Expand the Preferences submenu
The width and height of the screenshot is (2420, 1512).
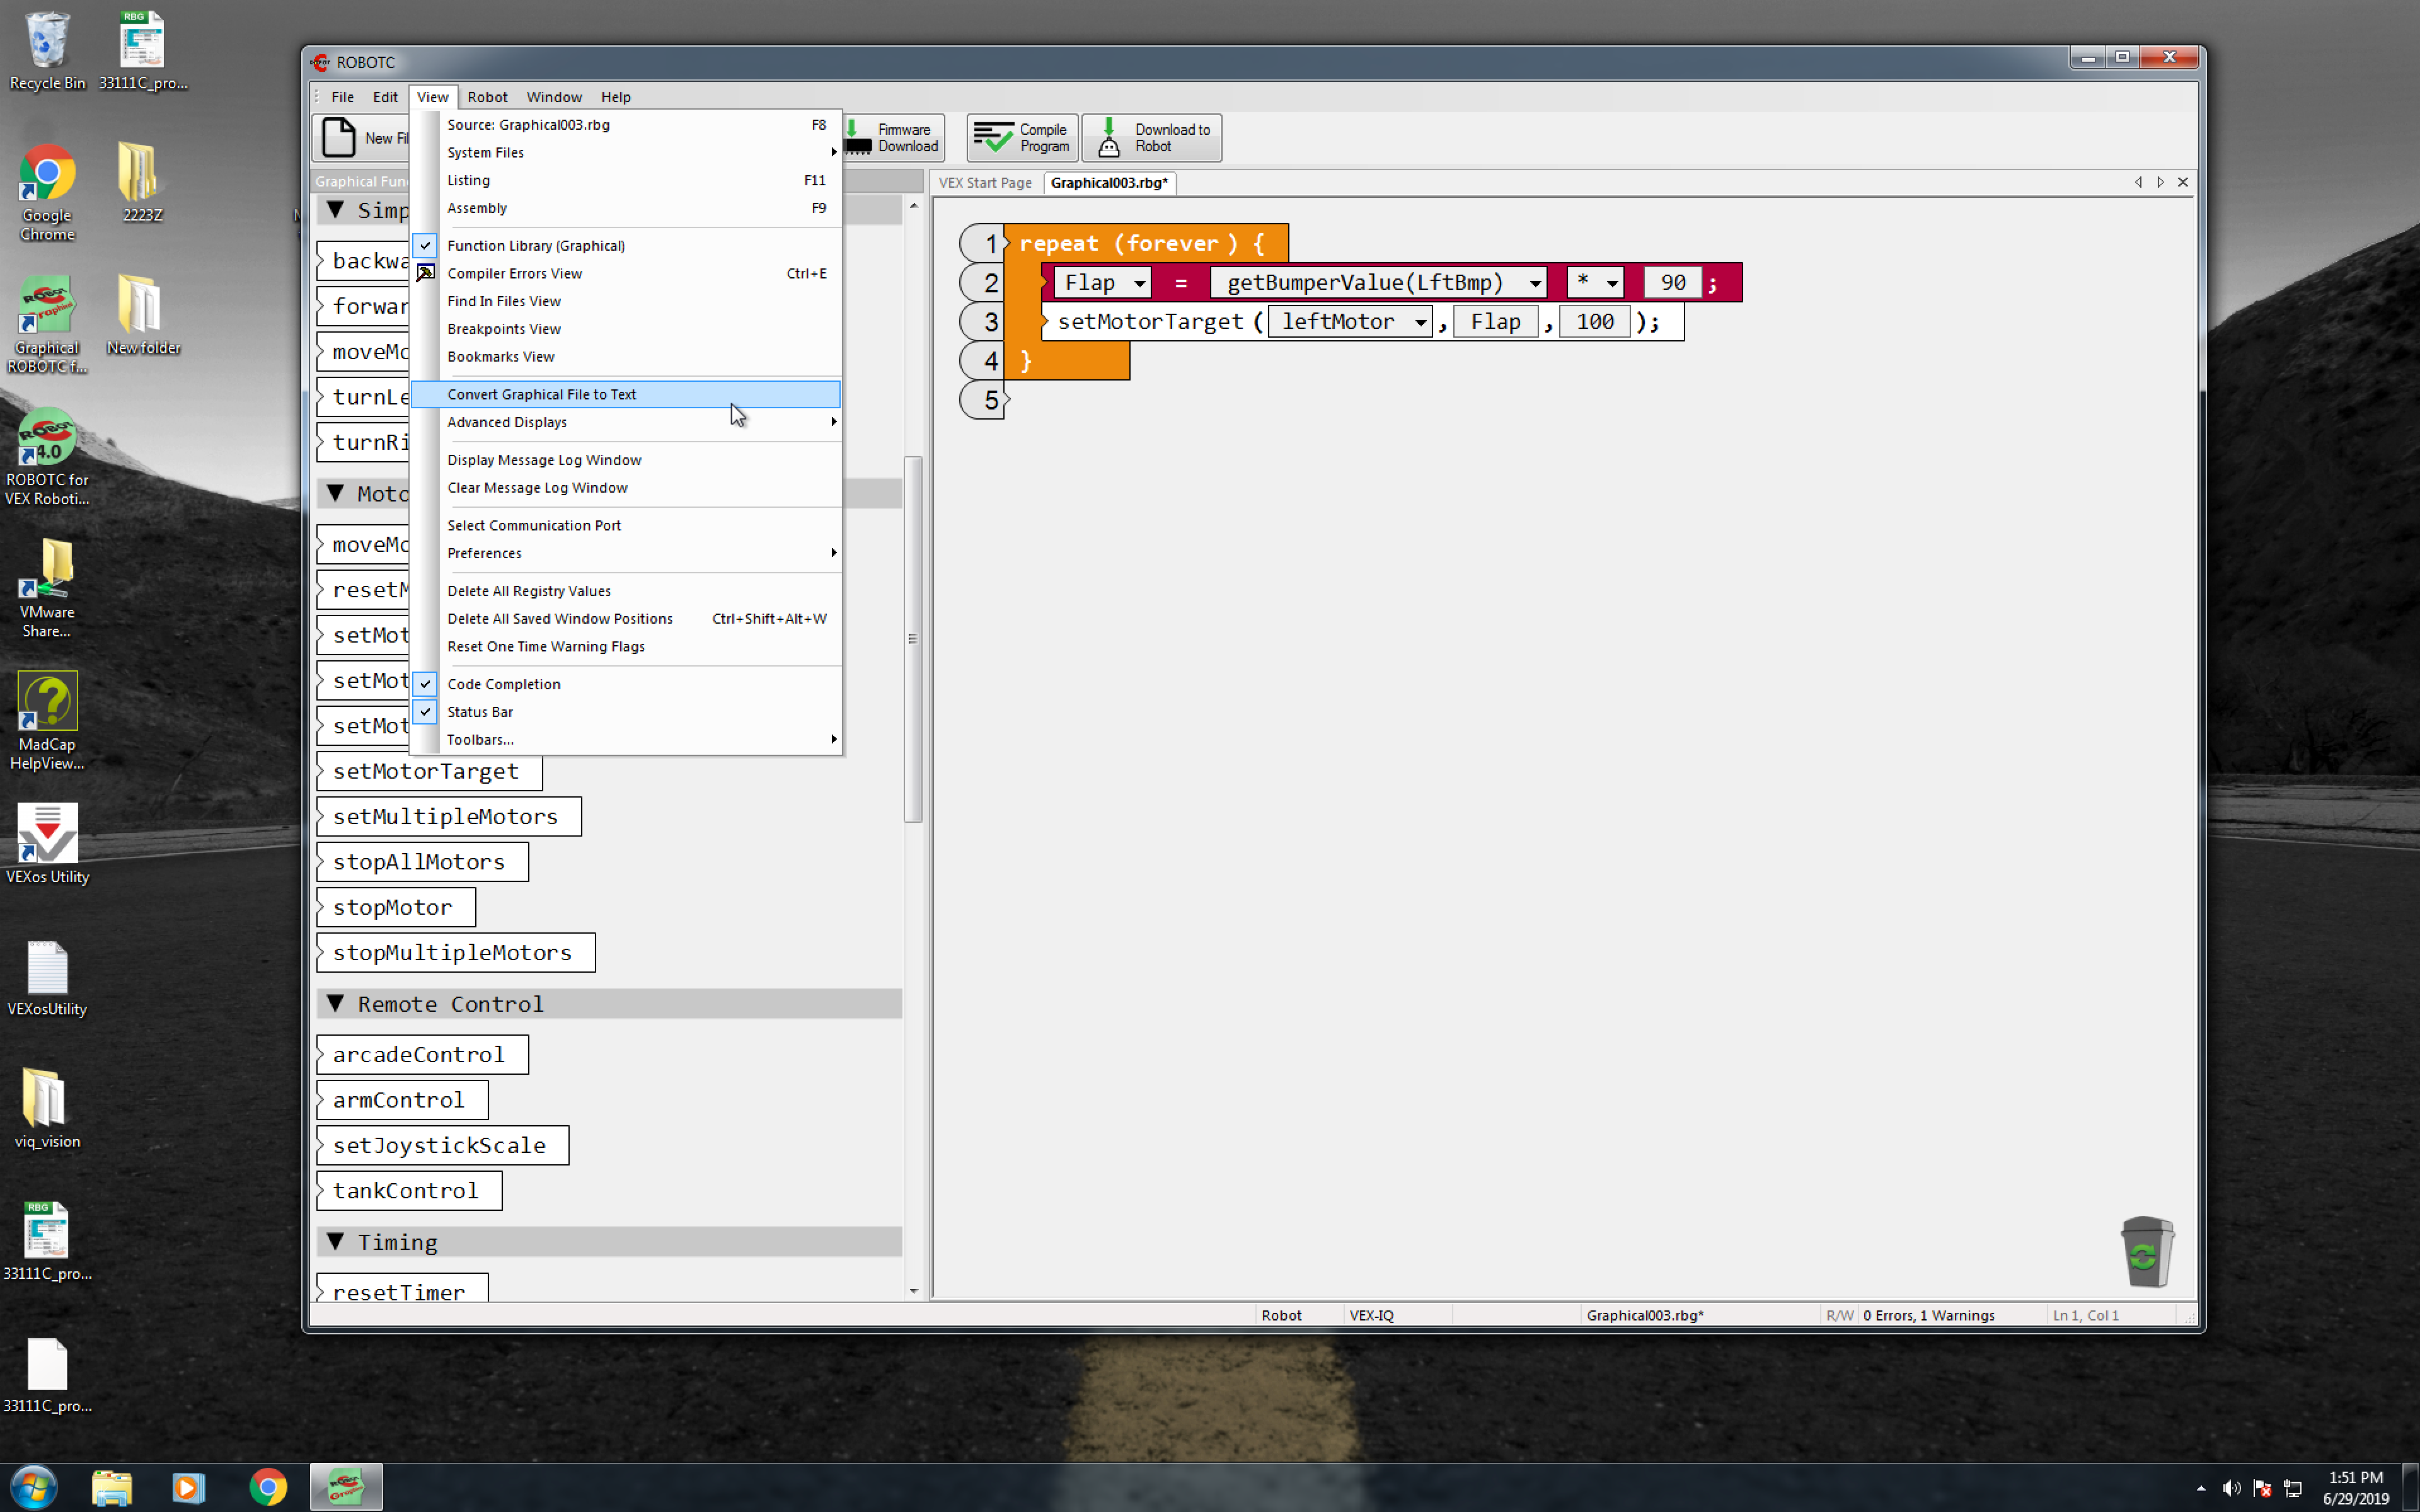625,553
